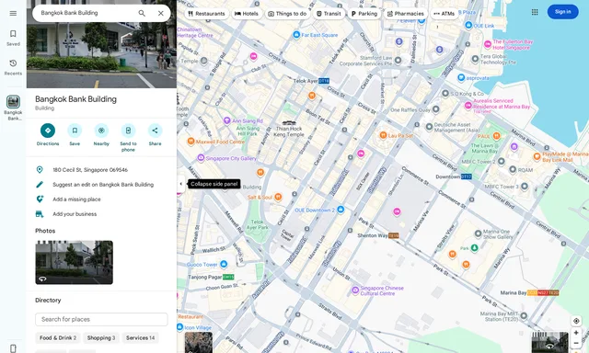Filter directory by Services
Image resolution: width=589 pixels, height=353 pixels.
[x=140, y=338]
